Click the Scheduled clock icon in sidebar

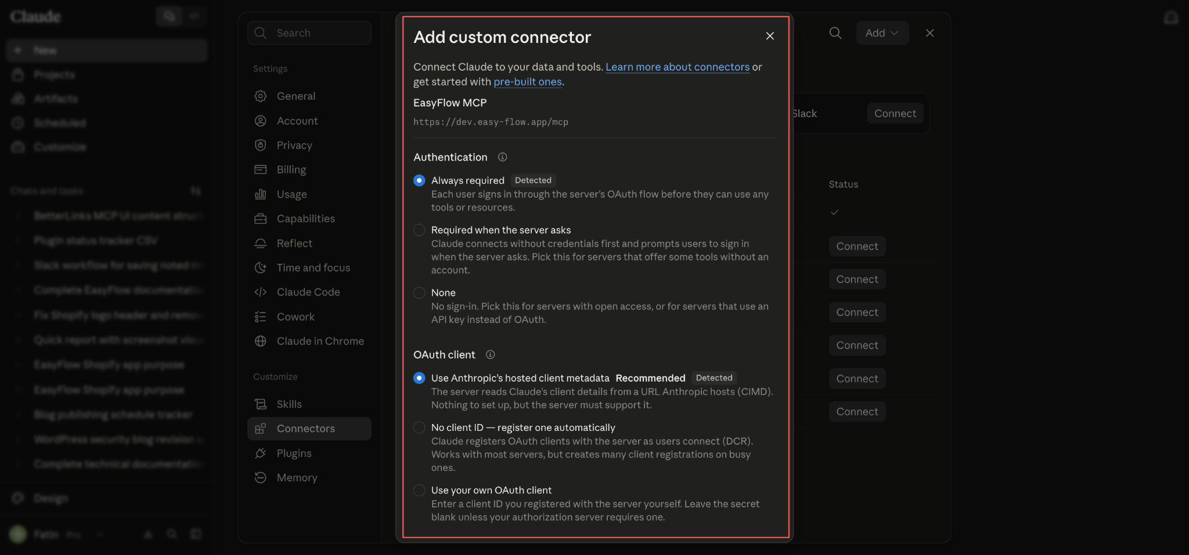pos(18,123)
